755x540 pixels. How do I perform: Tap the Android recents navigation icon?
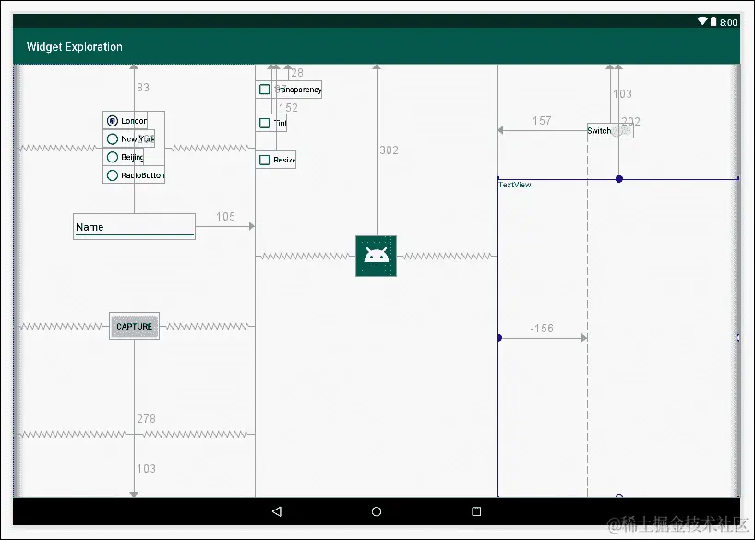tap(476, 511)
